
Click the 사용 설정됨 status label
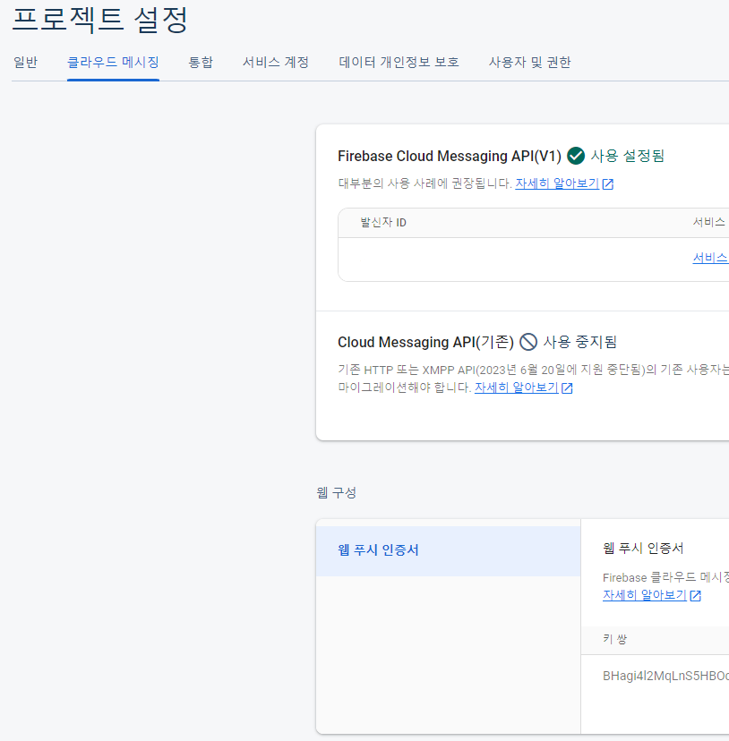click(627, 156)
